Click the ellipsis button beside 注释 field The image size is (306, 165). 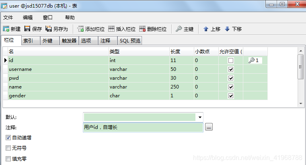point(209,127)
